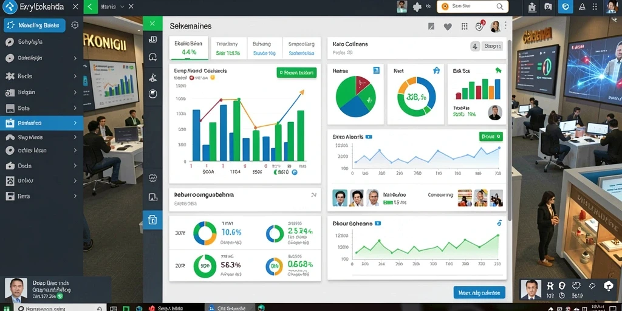The height and width of the screenshot is (311, 622).
Task: Click the settings gear next to Marketing button
Action: 75,25
